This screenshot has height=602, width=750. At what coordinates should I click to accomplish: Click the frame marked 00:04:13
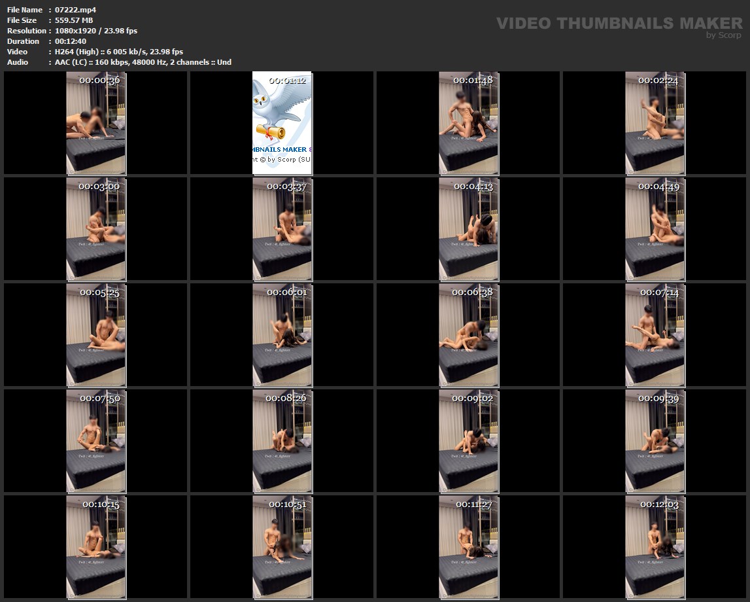pyautogui.click(x=468, y=229)
